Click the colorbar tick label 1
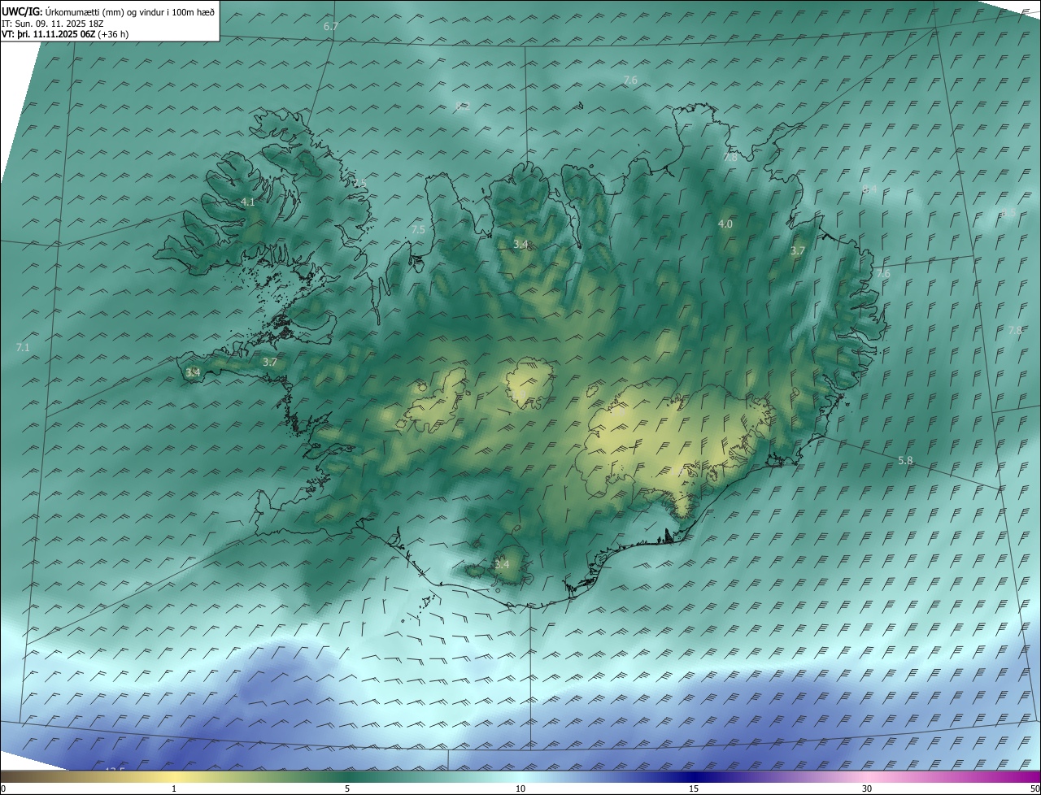The image size is (1041, 795). click(174, 789)
